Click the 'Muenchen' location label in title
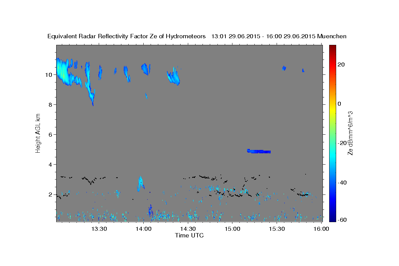399x266 pixels. [x=332, y=36]
